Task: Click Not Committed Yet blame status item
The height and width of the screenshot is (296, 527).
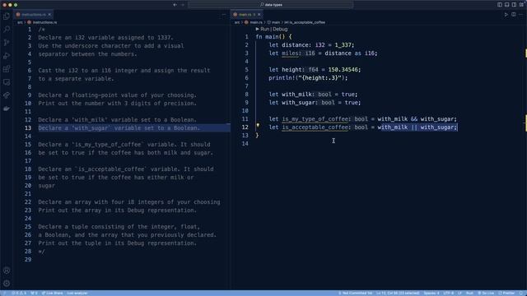Action: [x=355, y=293]
